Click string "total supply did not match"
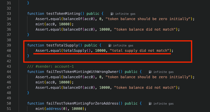 140,51
